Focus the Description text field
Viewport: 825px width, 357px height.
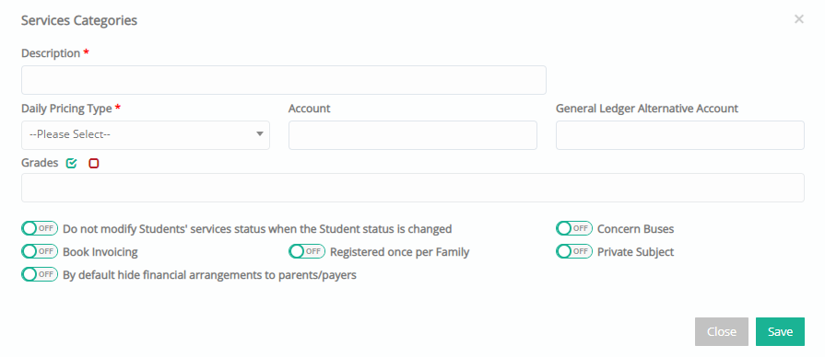[284, 80]
